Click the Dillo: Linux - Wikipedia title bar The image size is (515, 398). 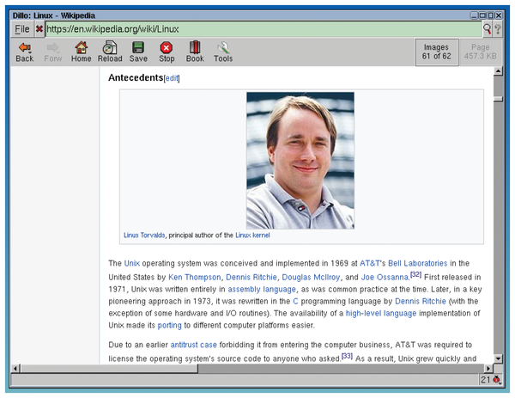239,15
